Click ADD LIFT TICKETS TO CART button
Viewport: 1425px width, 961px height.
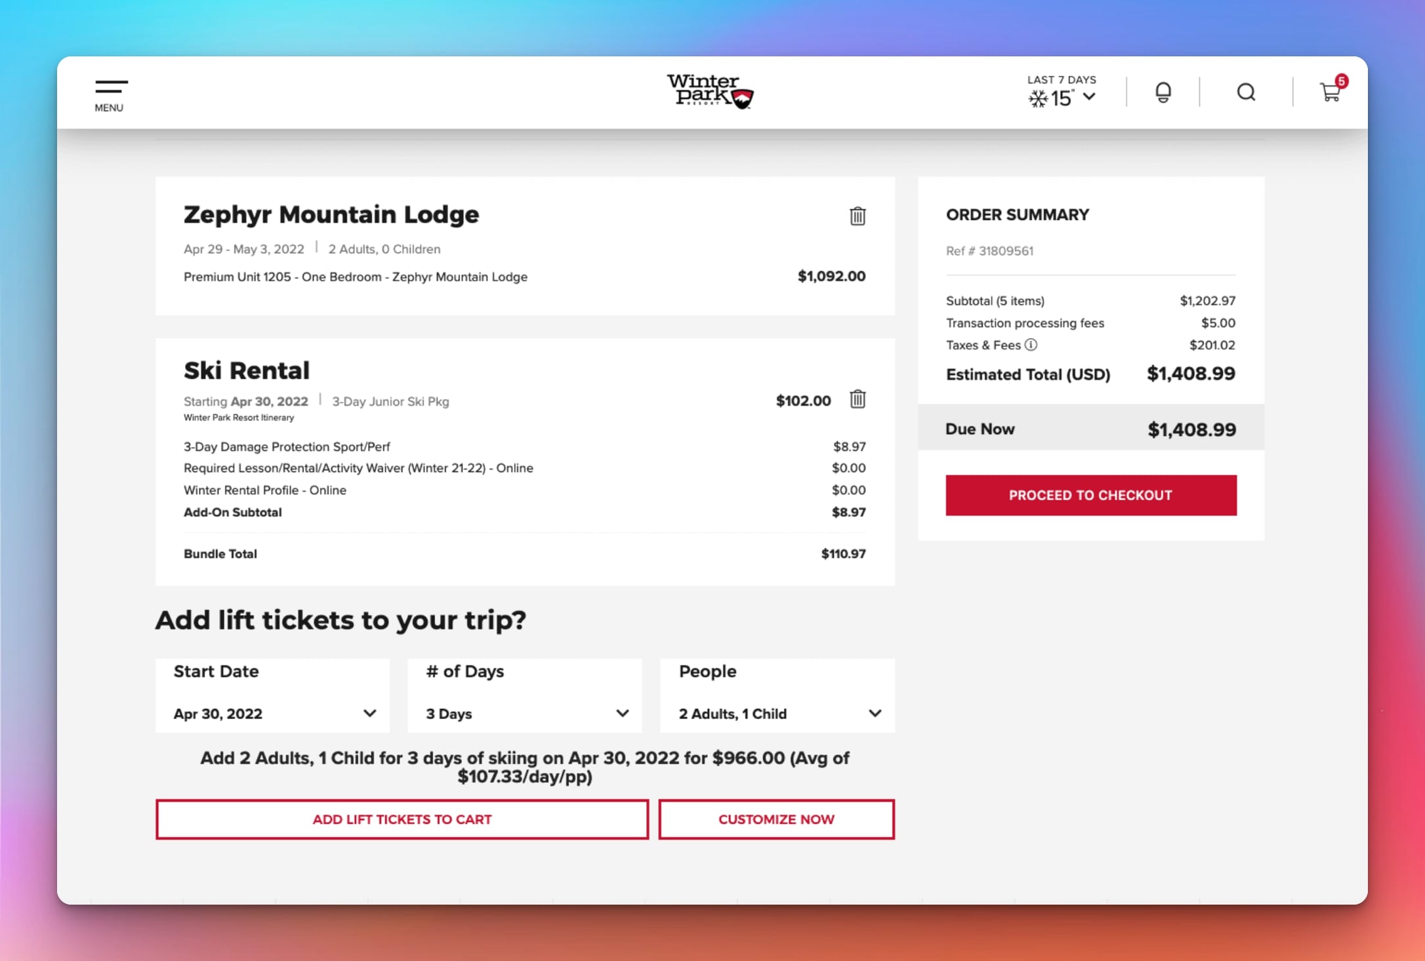coord(402,819)
